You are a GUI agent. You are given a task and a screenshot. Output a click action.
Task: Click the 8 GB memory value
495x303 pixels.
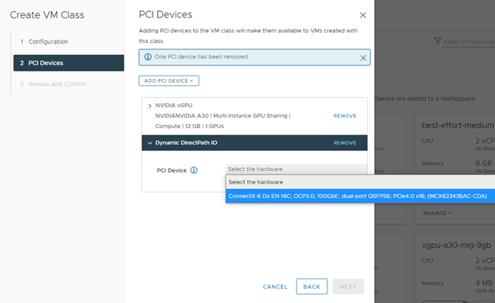pyautogui.click(x=484, y=163)
